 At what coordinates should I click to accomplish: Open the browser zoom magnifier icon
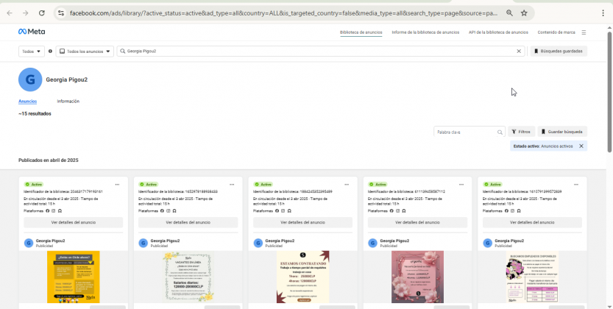509,13
